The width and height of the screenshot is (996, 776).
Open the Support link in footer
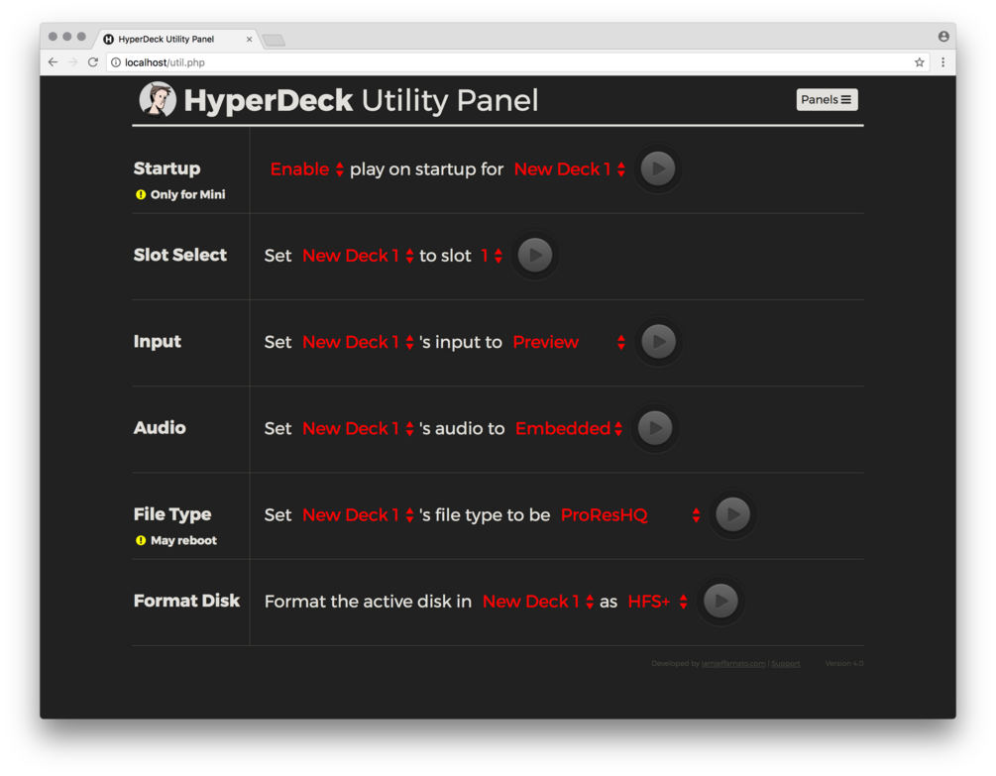click(785, 664)
